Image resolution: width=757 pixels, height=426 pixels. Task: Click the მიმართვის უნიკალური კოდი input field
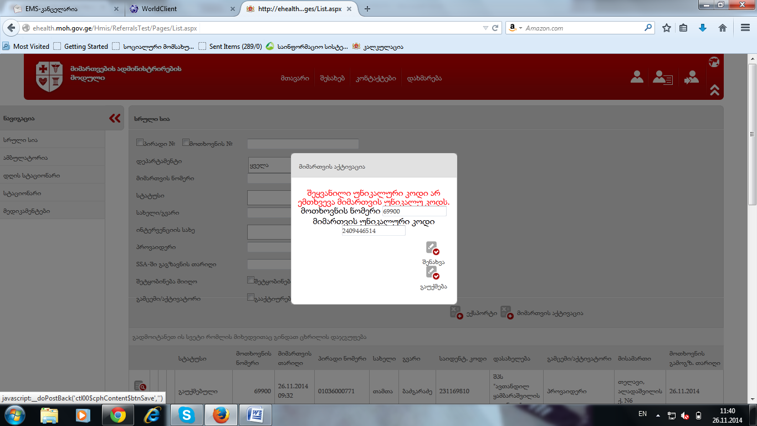(x=373, y=231)
